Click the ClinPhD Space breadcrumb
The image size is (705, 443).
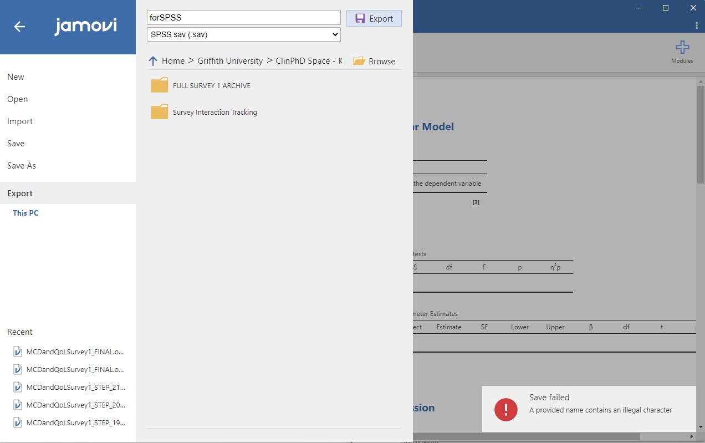[x=309, y=61]
